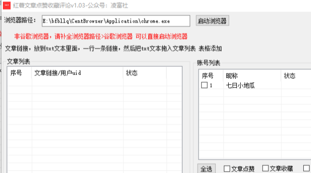The height and width of the screenshot is (173, 311).
Task: Click the txt instruction text line
Action: click(x=113, y=49)
